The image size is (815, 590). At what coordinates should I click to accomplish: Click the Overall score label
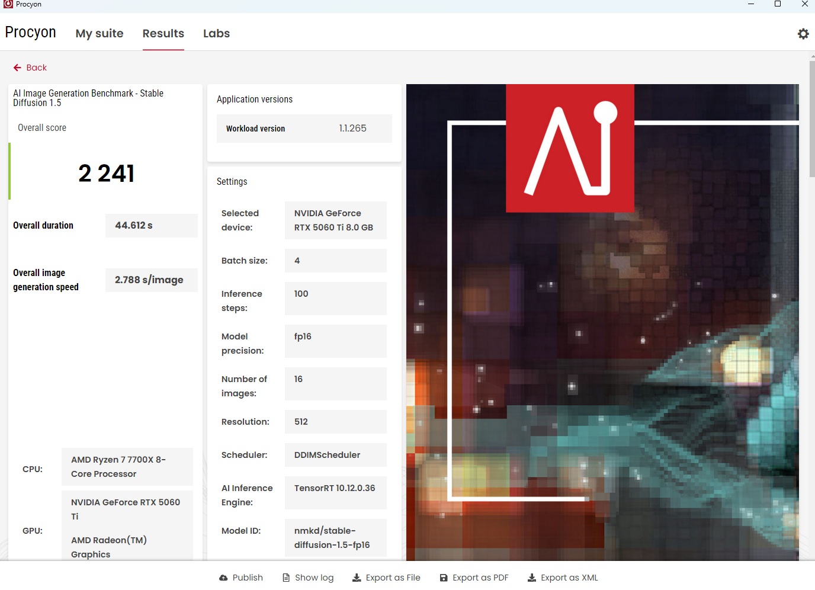(42, 128)
